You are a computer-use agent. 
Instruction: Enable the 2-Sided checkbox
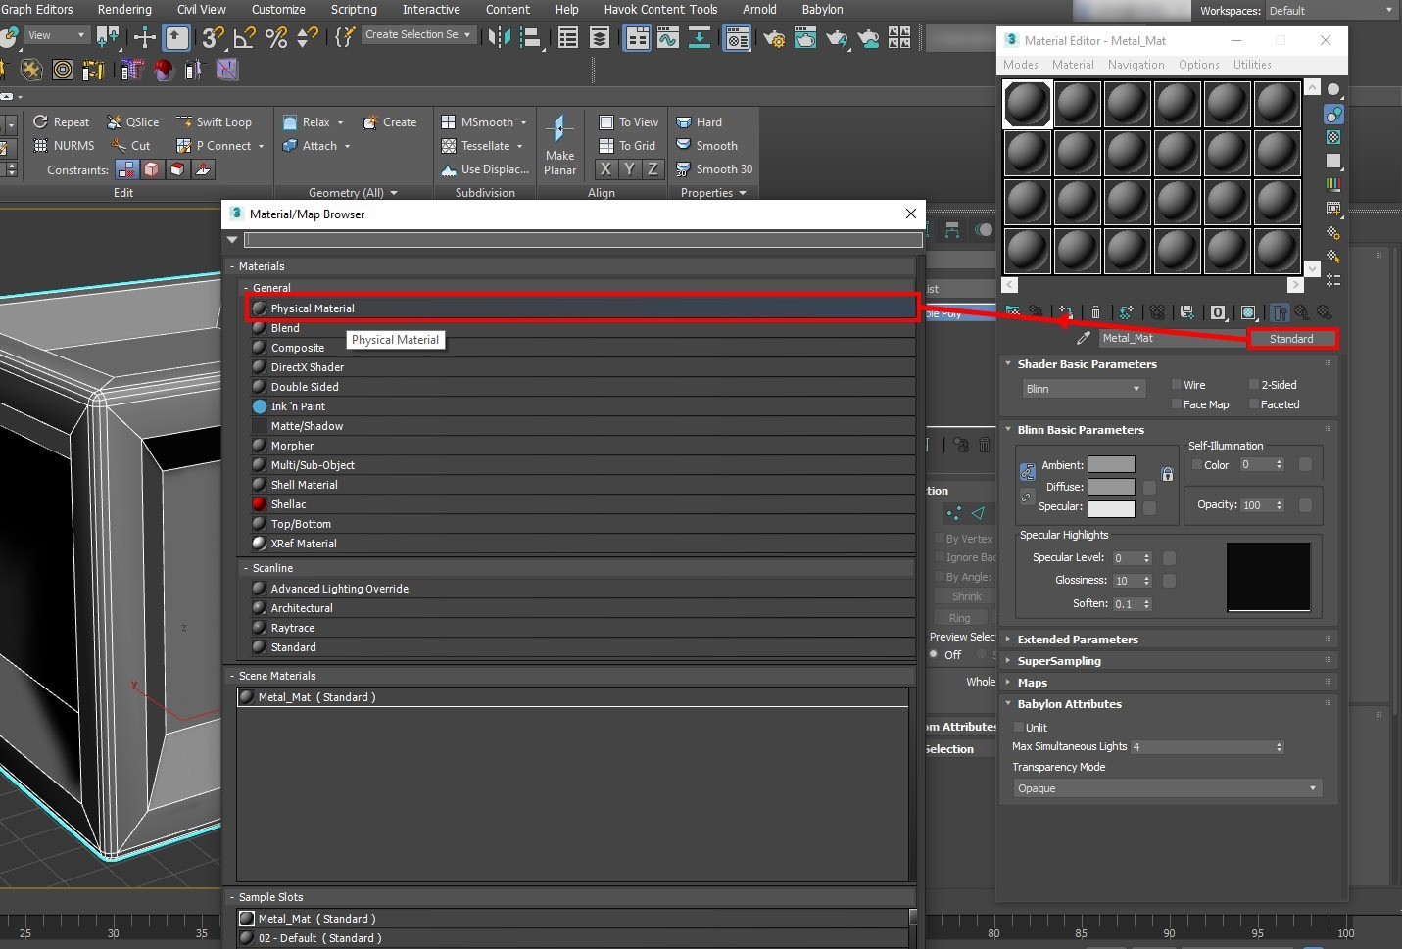(1253, 385)
